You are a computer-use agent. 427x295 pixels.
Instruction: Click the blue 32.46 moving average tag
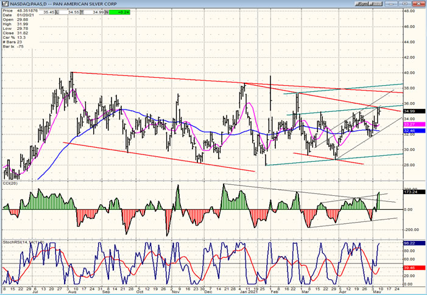click(x=410, y=130)
